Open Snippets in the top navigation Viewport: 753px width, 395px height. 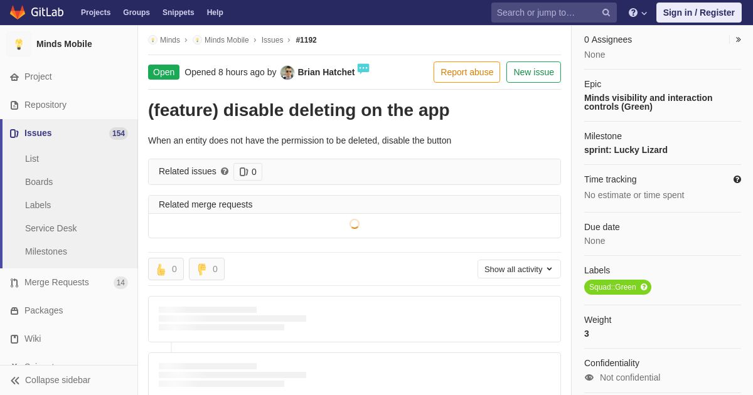pyautogui.click(x=178, y=13)
